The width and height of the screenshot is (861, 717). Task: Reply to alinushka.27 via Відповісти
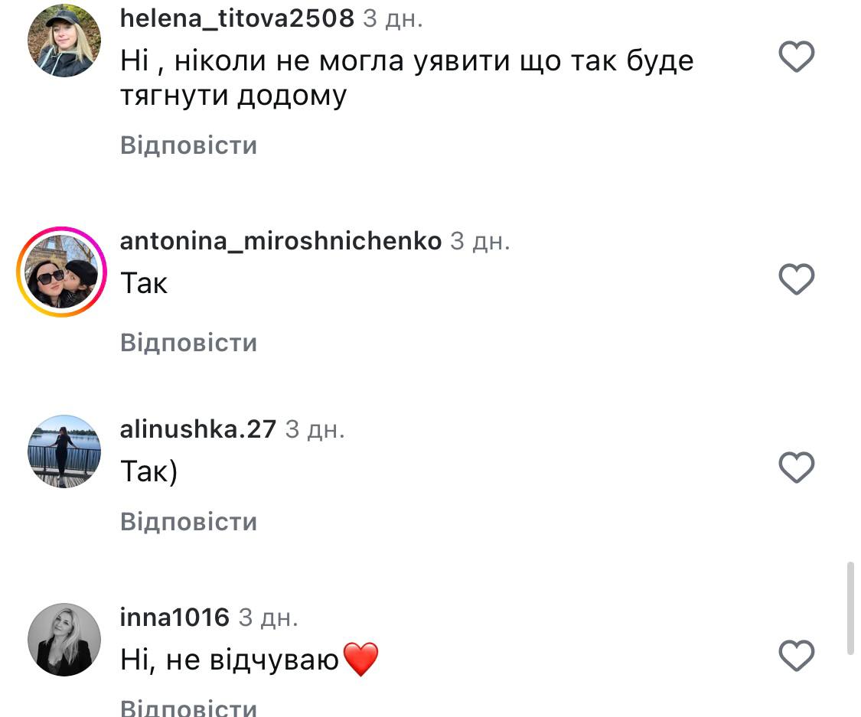coord(188,522)
